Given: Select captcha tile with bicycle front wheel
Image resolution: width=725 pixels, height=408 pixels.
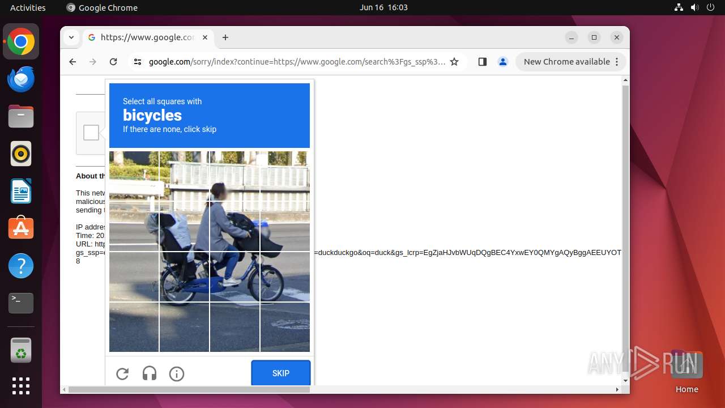Looking at the screenshot, I should [285, 277].
